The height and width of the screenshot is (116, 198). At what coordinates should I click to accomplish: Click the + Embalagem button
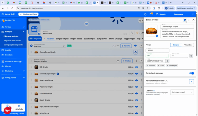[x=172, y=66]
